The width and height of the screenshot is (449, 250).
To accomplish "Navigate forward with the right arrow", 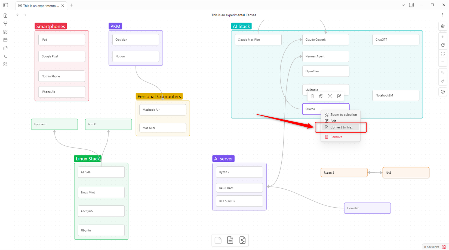I will tap(25, 15).
